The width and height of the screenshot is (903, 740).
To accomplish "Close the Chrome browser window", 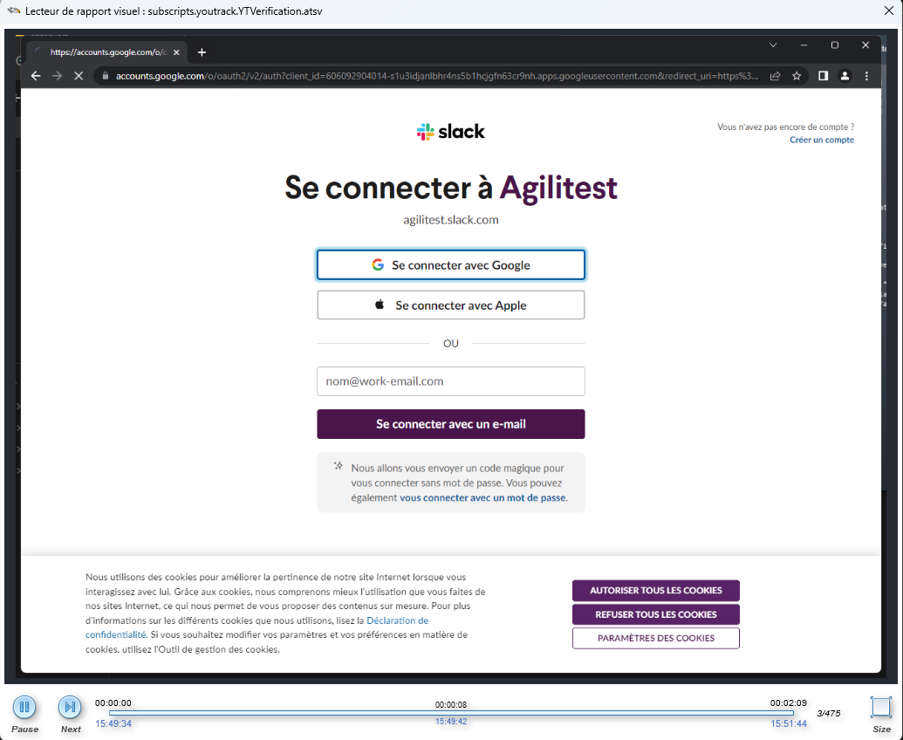I will tap(865, 45).
